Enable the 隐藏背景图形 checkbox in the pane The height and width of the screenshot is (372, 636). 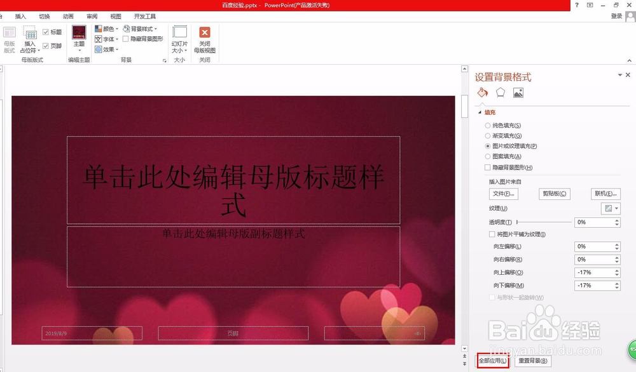click(487, 167)
